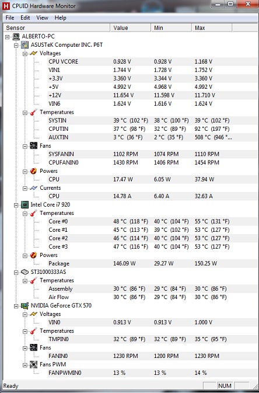Collapse the motherboard Voltages node
The height and width of the screenshot is (393, 259).
[x=25, y=54]
